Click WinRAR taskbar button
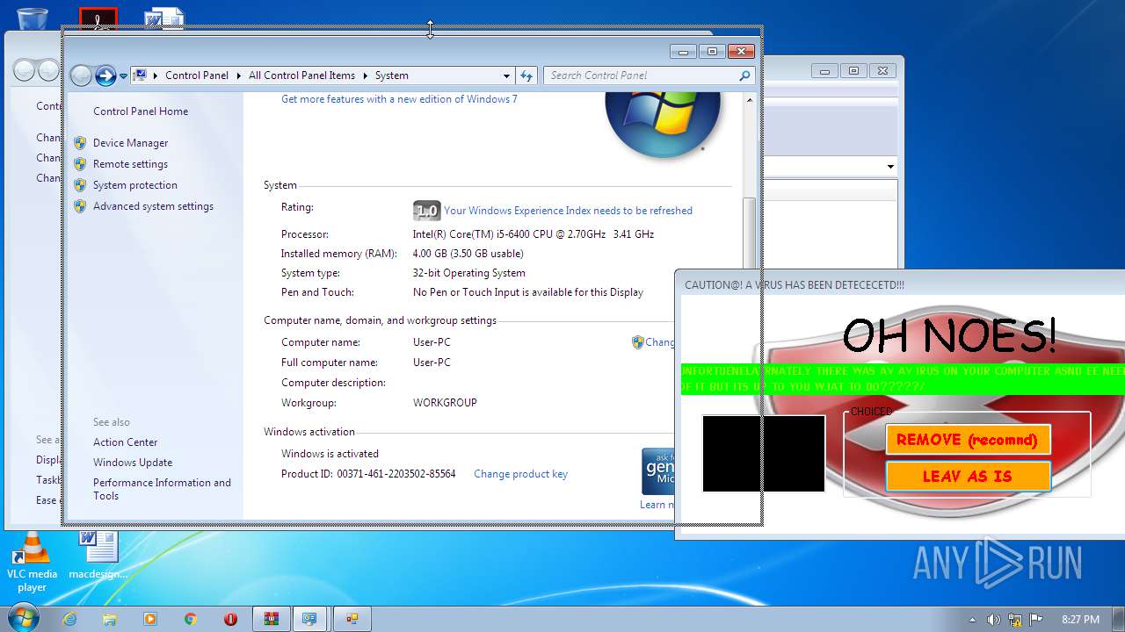This screenshot has width=1125, height=632. coord(272,619)
